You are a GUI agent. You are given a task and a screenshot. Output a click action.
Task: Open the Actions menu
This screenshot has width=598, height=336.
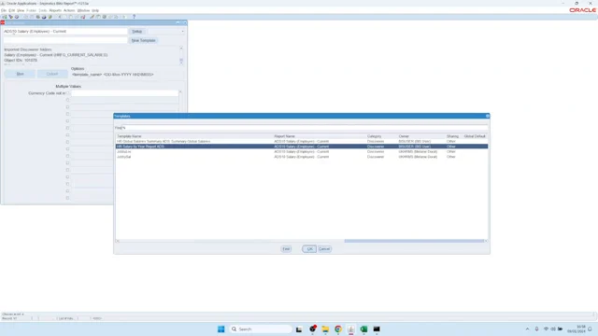pyautogui.click(x=69, y=10)
